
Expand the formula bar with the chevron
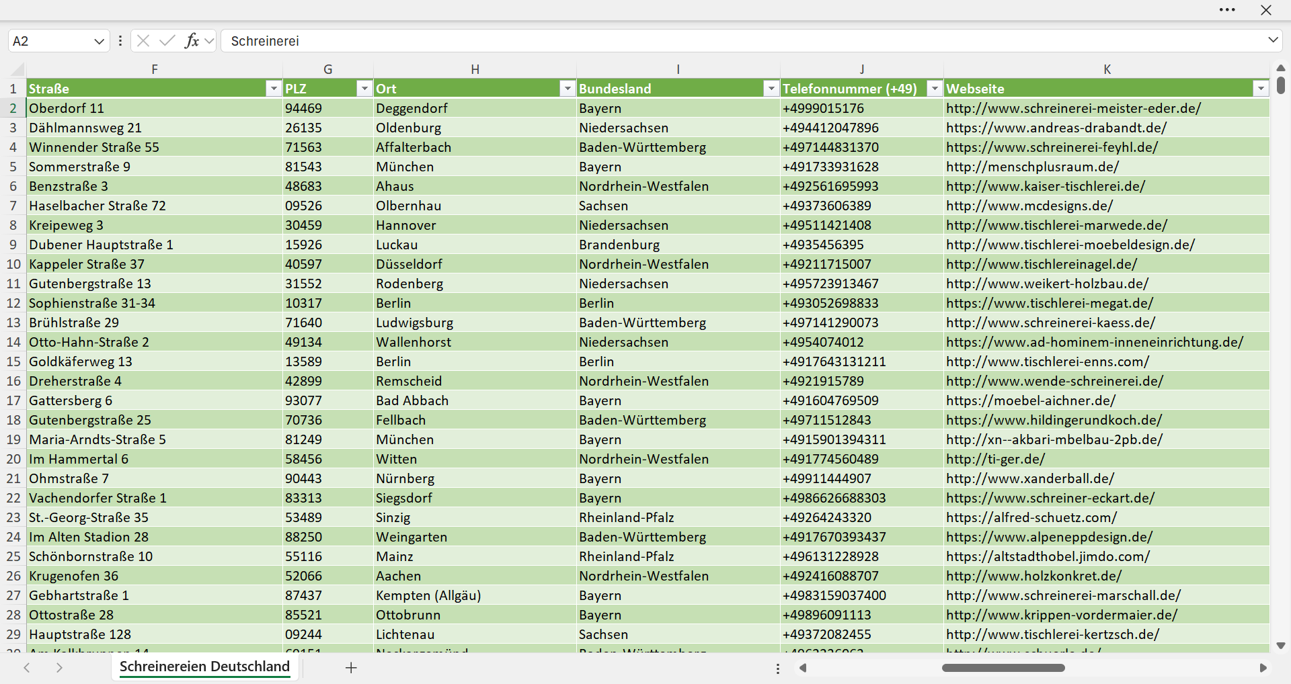point(1273,40)
